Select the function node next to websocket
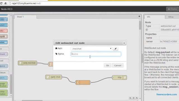The height and width of the screenshot is (101, 179). (x=51, y=64)
